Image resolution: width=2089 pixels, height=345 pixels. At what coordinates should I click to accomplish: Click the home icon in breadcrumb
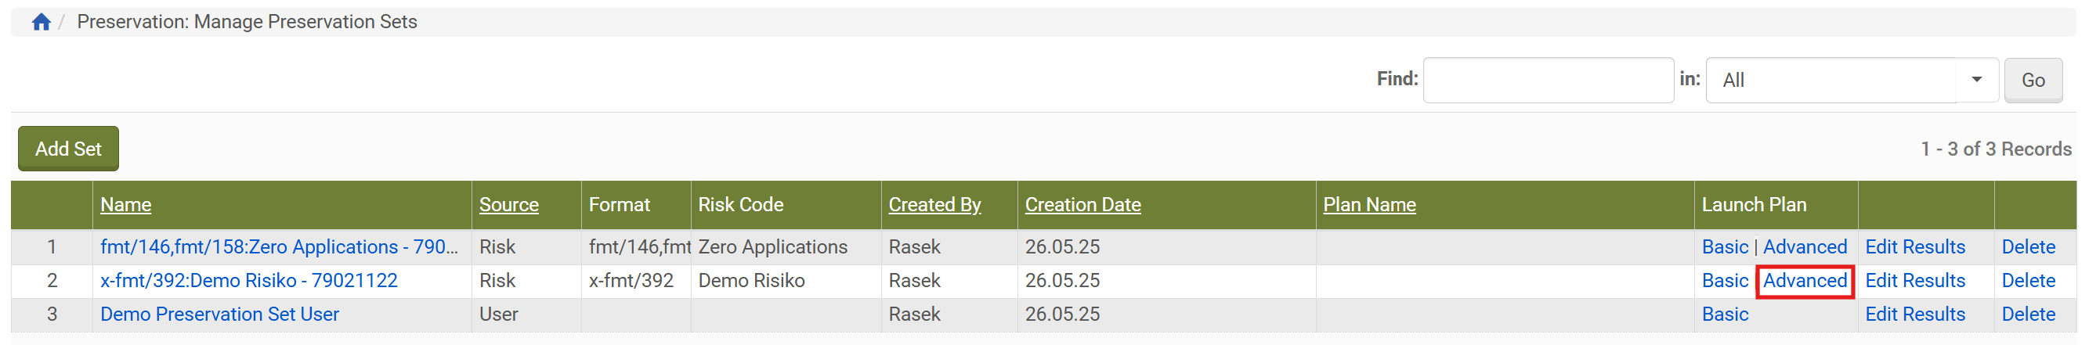coord(42,22)
